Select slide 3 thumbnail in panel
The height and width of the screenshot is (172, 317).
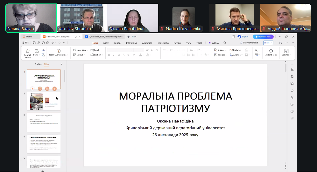coord(44,122)
